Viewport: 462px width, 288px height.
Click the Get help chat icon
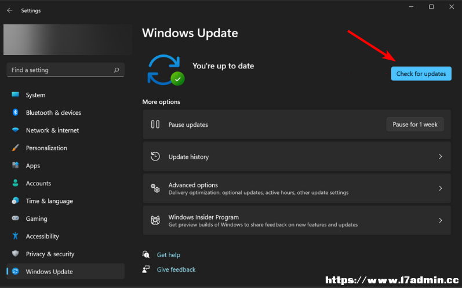pyautogui.click(x=146, y=254)
